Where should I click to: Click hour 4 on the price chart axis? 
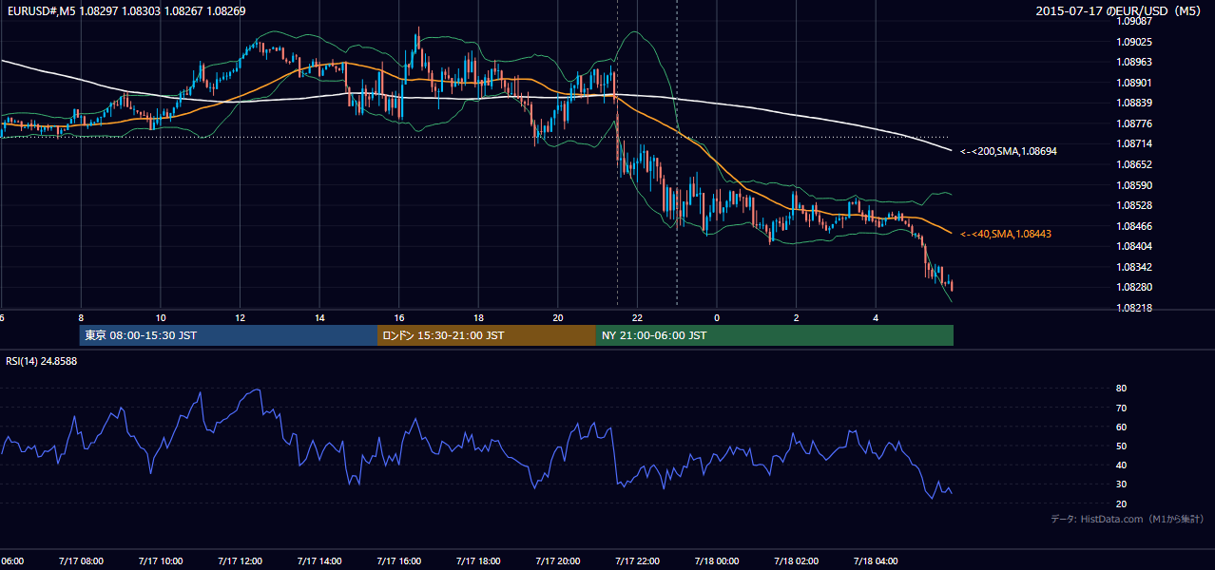point(877,318)
